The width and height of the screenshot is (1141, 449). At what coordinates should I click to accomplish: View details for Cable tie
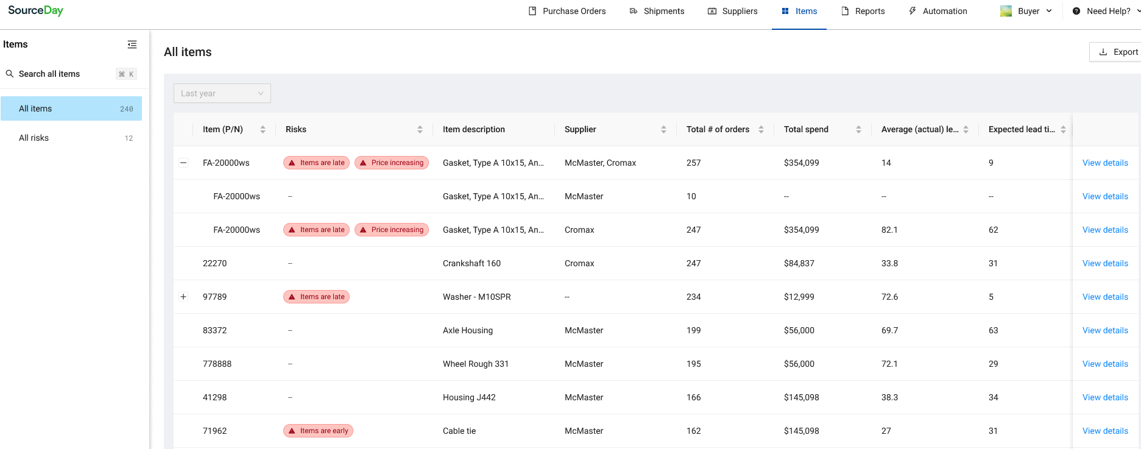[1105, 431]
